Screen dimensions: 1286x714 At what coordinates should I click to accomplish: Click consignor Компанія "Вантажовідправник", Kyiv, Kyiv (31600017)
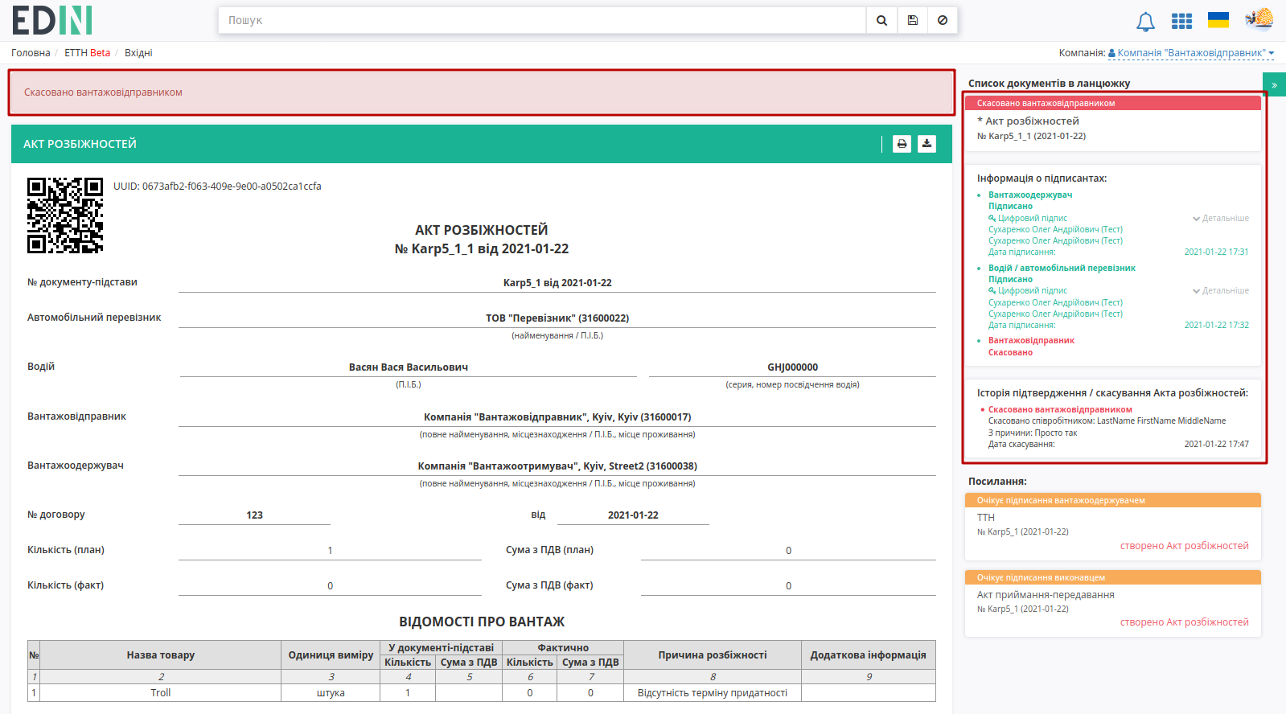click(x=557, y=417)
